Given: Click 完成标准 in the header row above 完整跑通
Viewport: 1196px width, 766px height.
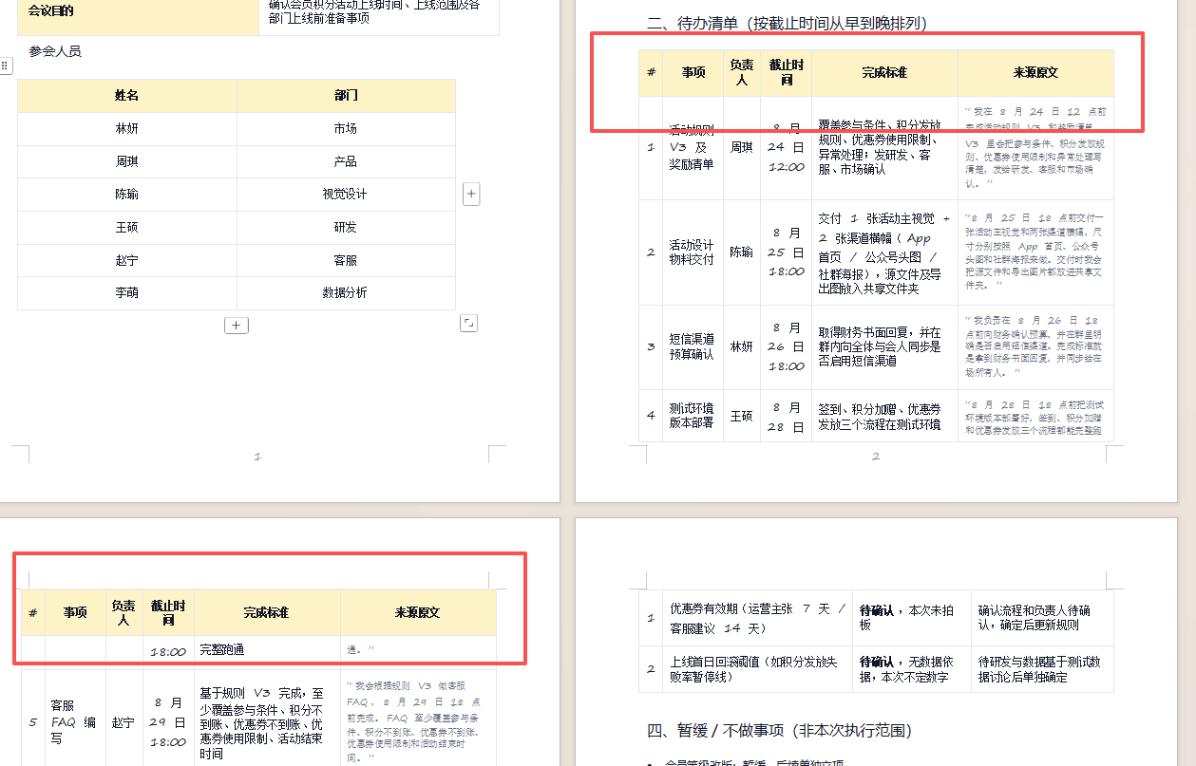Looking at the screenshot, I should point(267,613).
